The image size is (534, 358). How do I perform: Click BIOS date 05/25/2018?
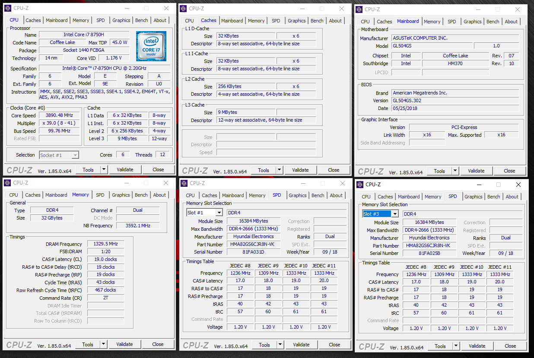click(455, 108)
